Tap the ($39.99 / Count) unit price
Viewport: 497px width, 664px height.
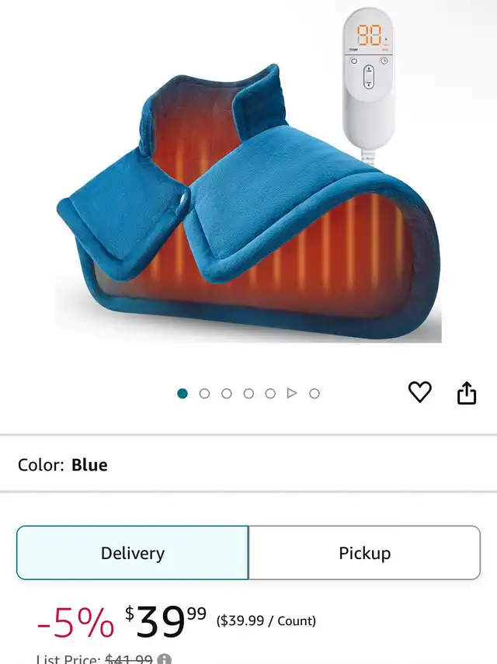point(266,621)
